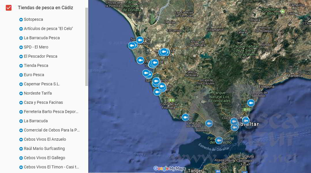Click the Euro Pesca list item
311x173 pixels.
click(34, 75)
